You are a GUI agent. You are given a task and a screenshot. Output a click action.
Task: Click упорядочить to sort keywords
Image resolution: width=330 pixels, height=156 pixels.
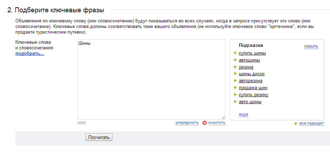tap(187, 122)
